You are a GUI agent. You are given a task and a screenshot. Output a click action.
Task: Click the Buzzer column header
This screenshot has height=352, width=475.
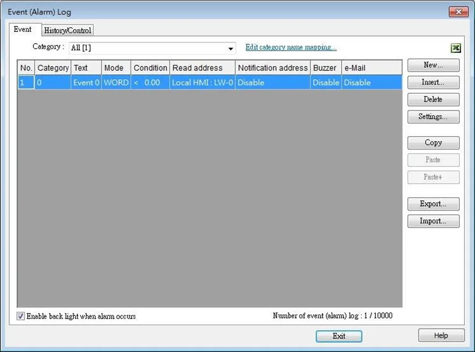point(326,68)
